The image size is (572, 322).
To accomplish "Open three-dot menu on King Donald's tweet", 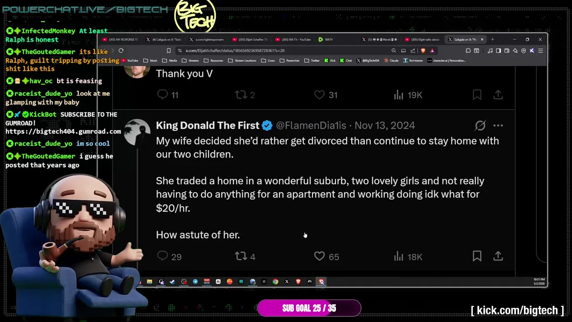I will (x=498, y=126).
